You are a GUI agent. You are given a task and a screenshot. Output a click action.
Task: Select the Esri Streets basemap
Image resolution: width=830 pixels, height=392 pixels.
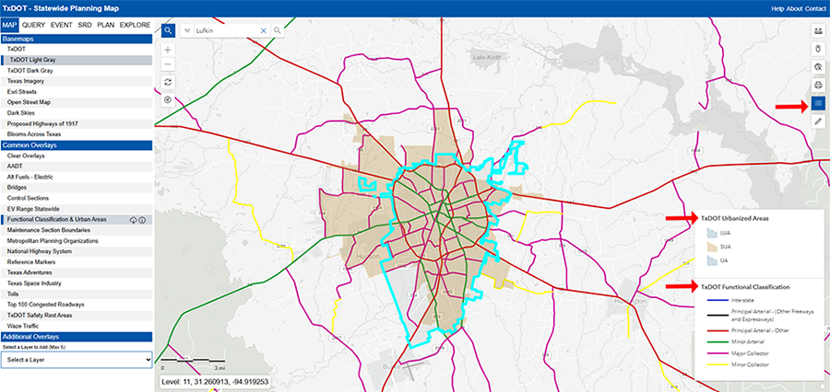[x=77, y=91]
